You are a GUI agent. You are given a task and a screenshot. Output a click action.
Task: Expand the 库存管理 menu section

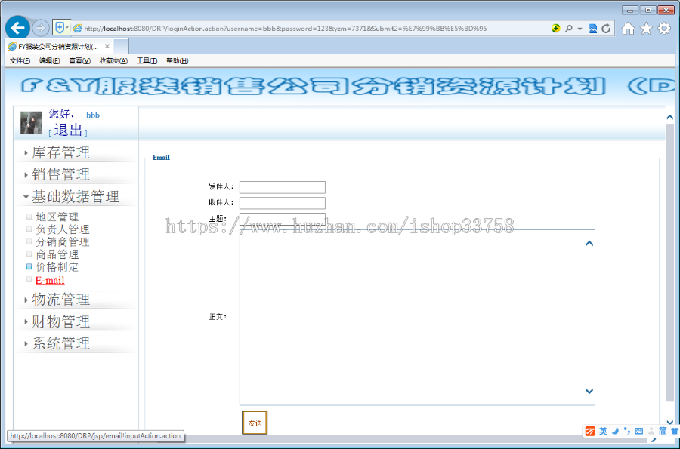click(60, 152)
